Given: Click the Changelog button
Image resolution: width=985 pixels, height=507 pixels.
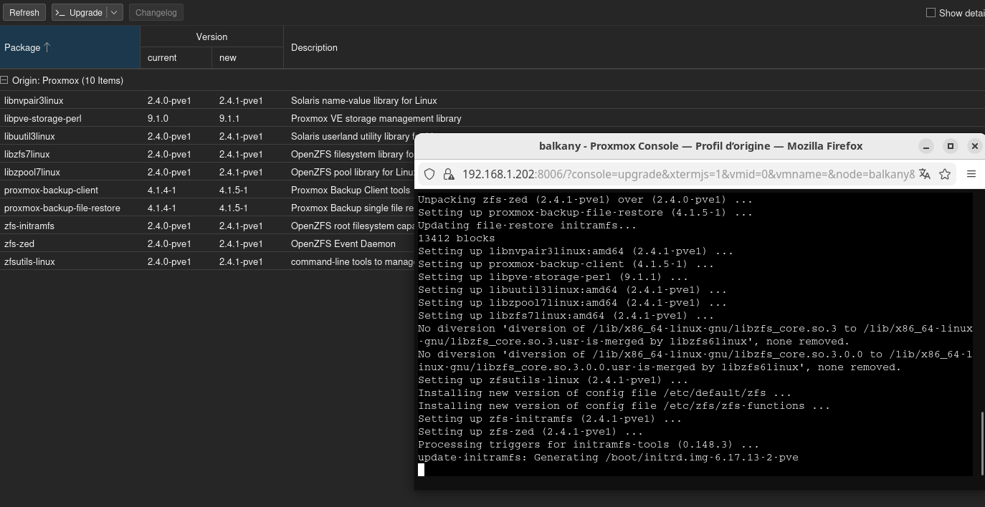Looking at the screenshot, I should pyautogui.click(x=156, y=13).
